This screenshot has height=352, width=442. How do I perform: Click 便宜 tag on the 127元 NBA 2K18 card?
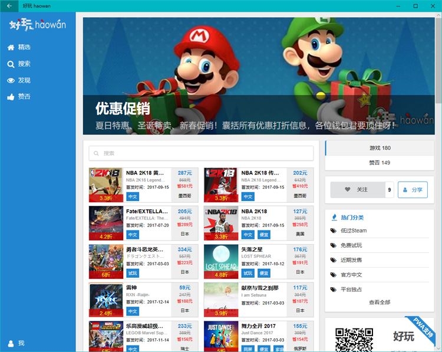(264, 235)
